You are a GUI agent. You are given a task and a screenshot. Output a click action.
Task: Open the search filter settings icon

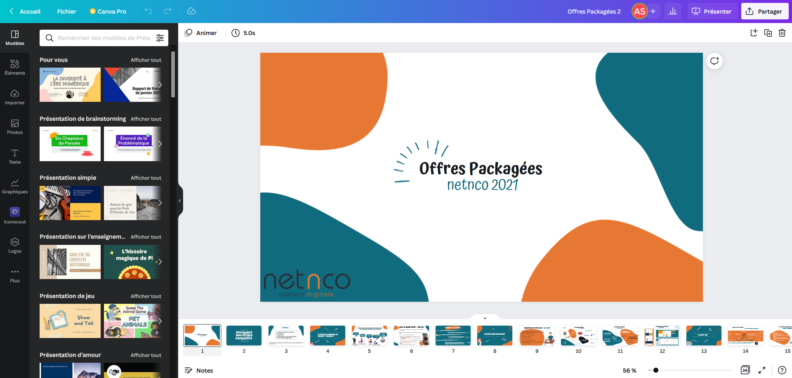point(160,38)
